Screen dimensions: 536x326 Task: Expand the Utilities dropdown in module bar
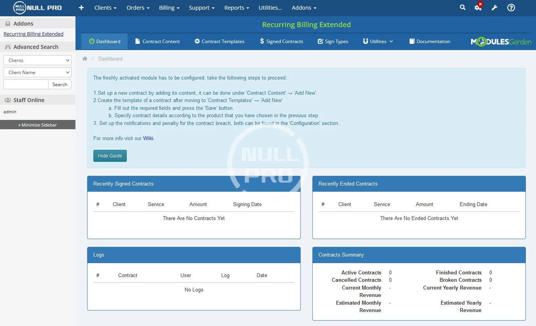point(378,42)
